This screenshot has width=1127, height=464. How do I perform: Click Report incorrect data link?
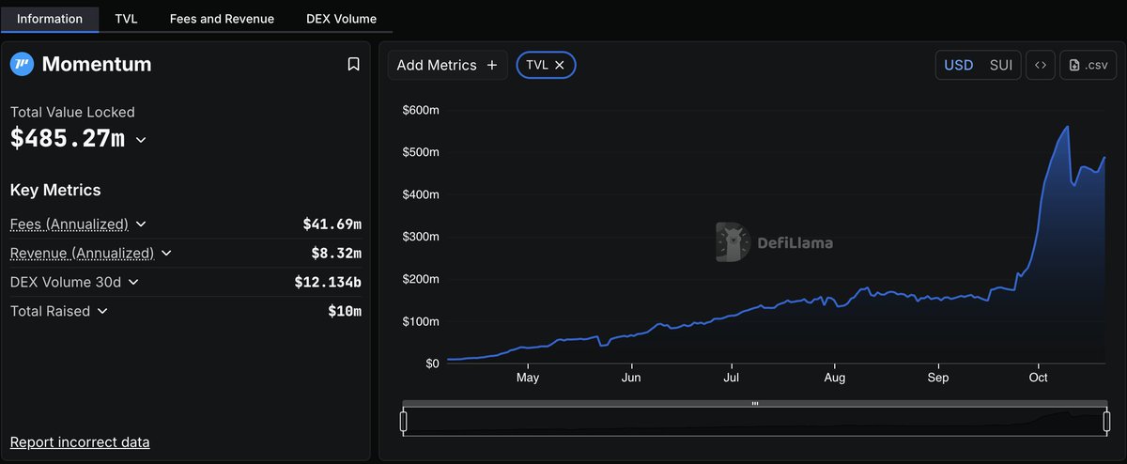pyautogui.click(x=80, y=441)
